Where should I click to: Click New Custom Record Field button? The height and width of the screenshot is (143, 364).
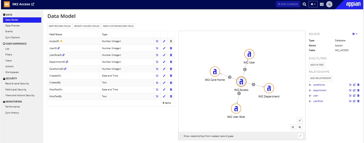(x=118, y=26)
